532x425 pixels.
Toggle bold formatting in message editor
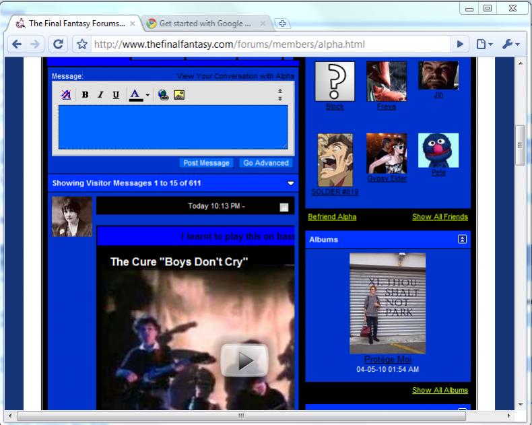coord(85,95)
